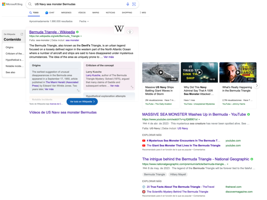Open Bermuda Triangle - Wikipedia result link
The width and height of the screenshot is (267, 200).
52,32
